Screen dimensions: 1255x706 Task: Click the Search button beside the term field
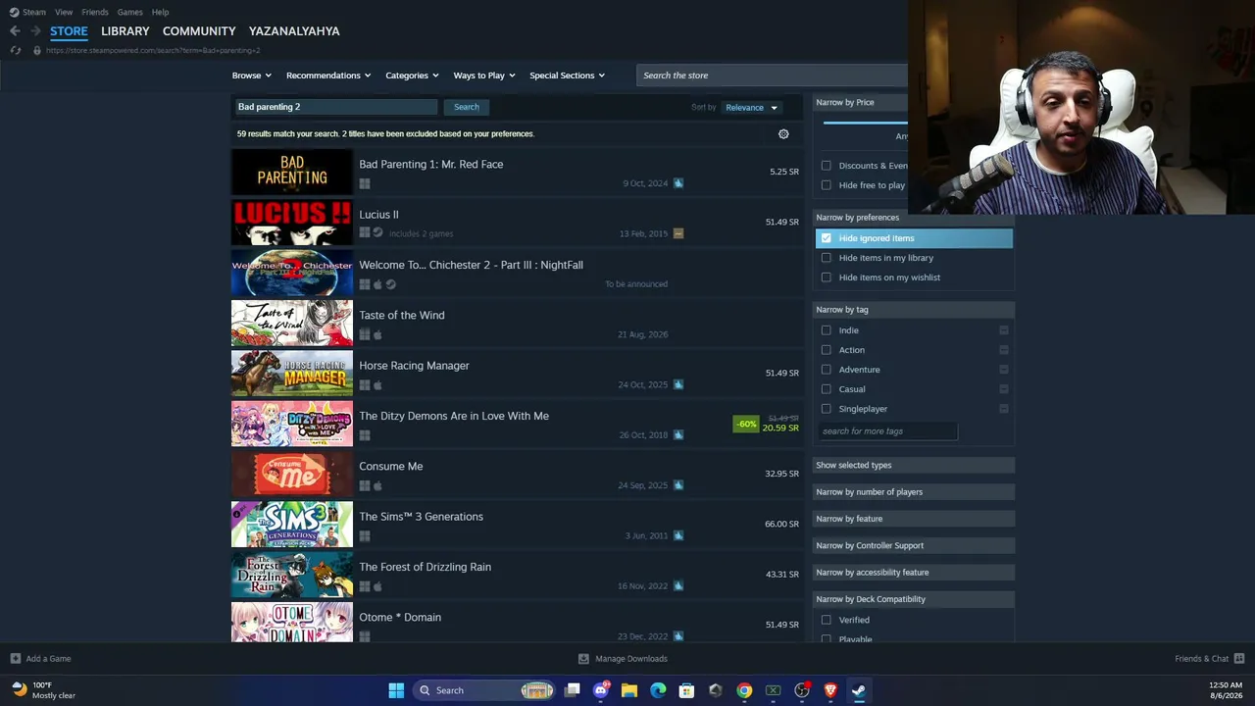tap(467, 107)
